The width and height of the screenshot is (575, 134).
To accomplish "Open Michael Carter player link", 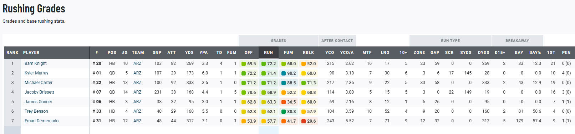I will coord(39,83).
